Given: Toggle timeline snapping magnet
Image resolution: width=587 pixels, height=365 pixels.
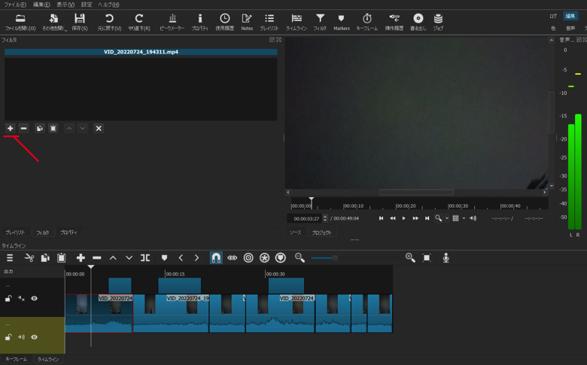Looking at the screenshot, I should [216, 258].
